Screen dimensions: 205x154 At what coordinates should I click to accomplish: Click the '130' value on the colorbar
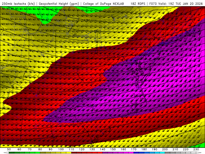[92, 149]
